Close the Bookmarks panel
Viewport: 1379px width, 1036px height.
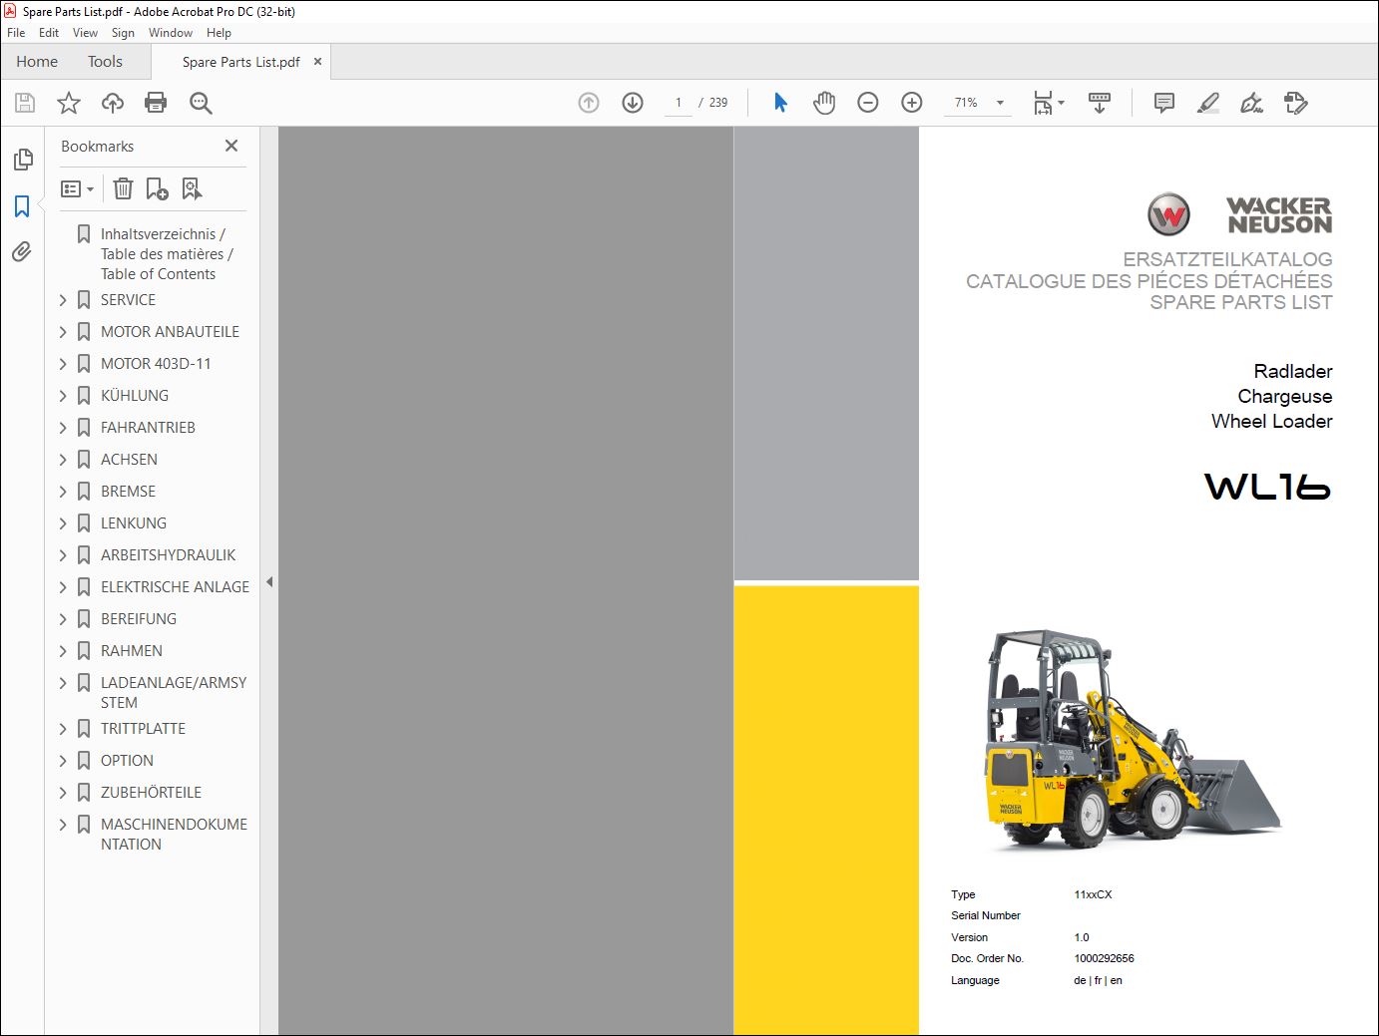click(231, 146)
